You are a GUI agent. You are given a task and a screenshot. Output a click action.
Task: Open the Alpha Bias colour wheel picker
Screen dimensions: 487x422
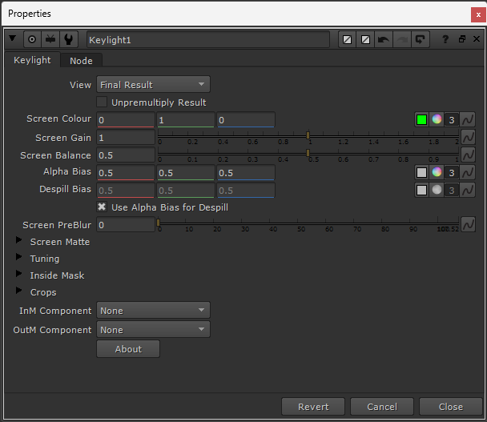437,172
